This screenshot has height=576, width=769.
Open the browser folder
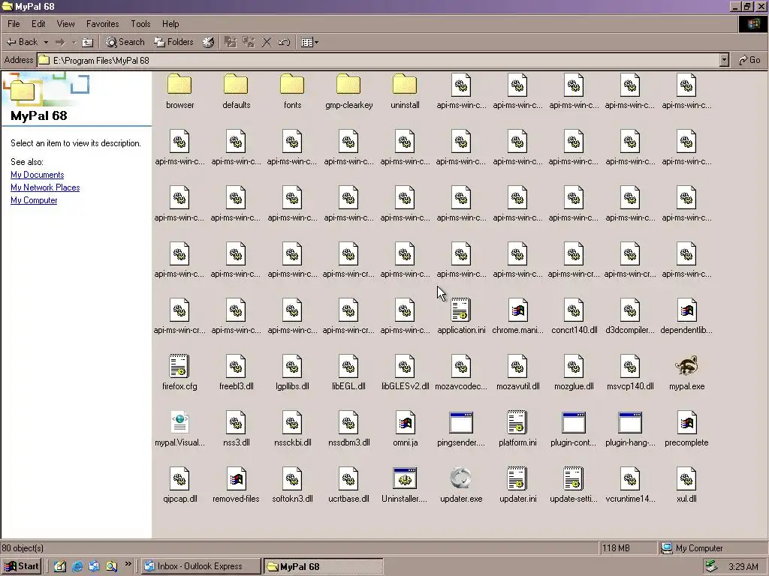pos(179,91)
